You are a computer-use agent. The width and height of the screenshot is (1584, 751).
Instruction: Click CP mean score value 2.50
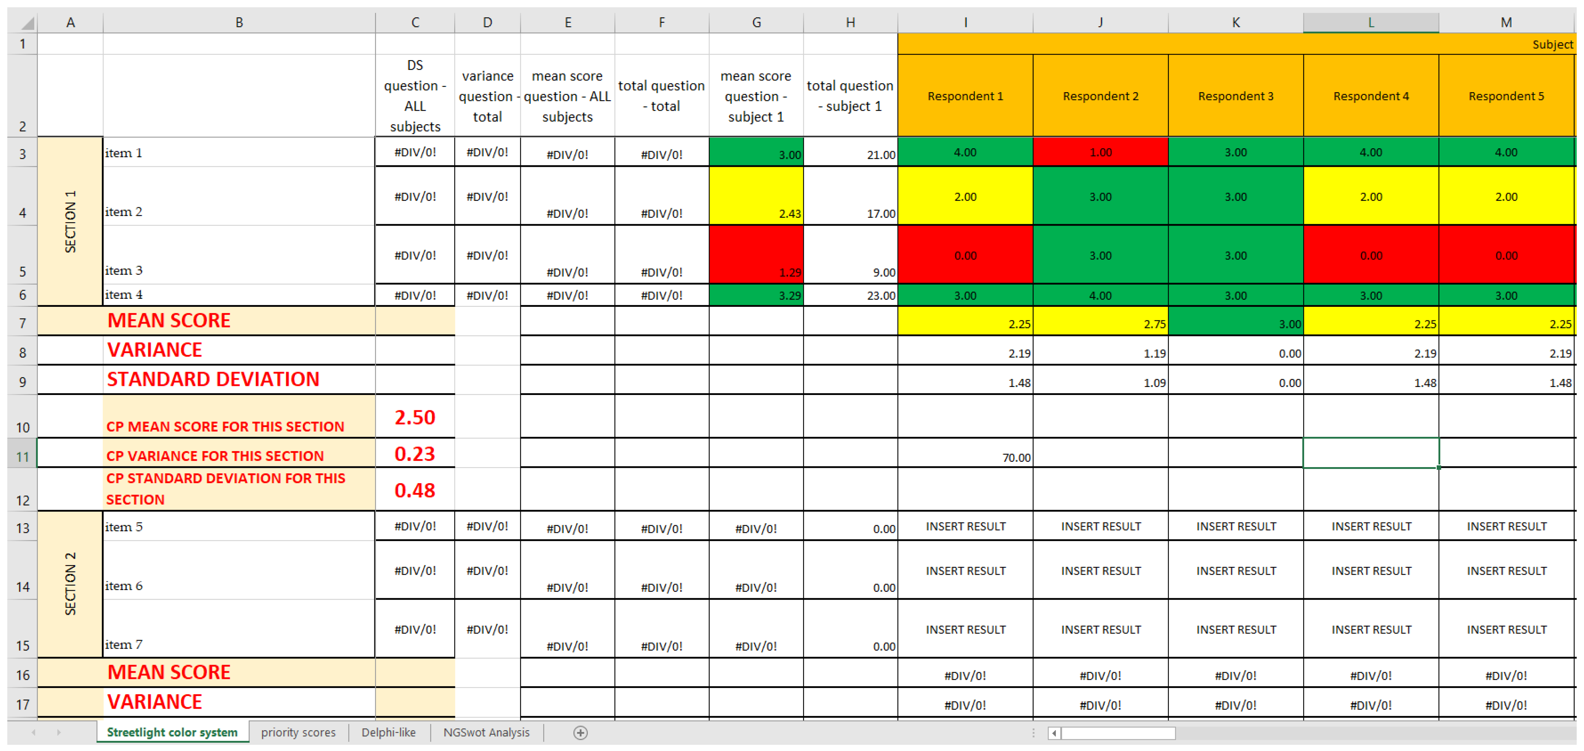point(415,417)
